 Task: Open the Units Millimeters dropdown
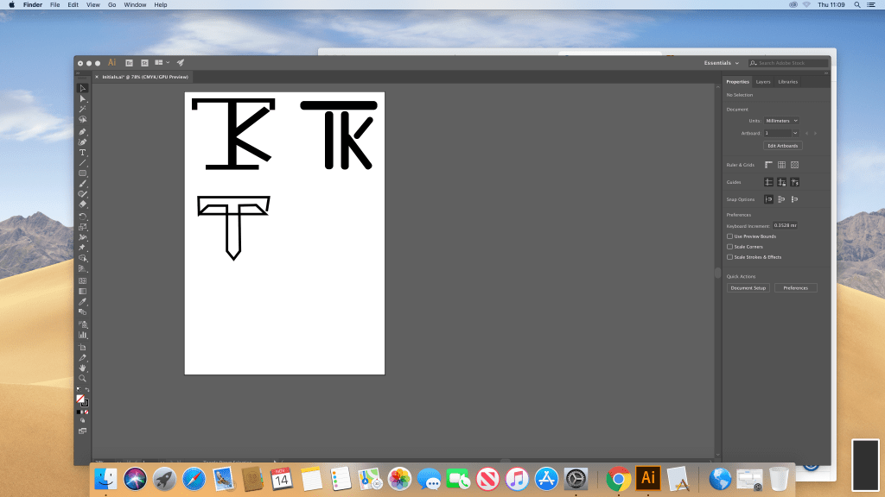[x=782, y=121]
